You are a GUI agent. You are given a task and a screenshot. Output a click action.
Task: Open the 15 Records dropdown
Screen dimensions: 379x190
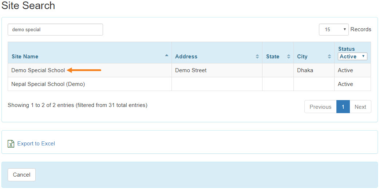pos(333,30)
